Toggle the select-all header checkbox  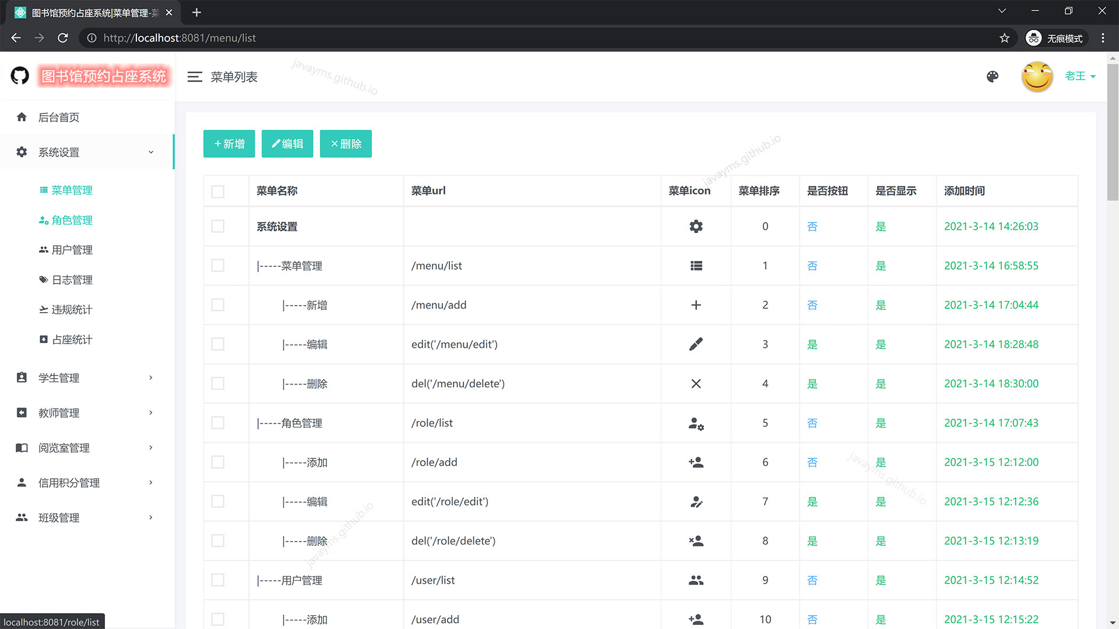tap(218, 192)
